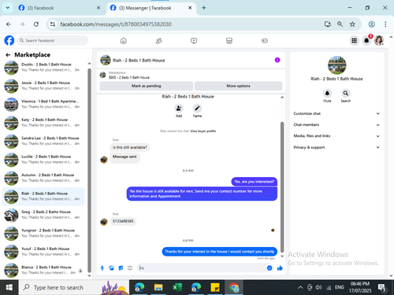Open Katy conversation
The width and height of the screenshot is (394, 295).
pyautogui.click(x=43, y=123)
